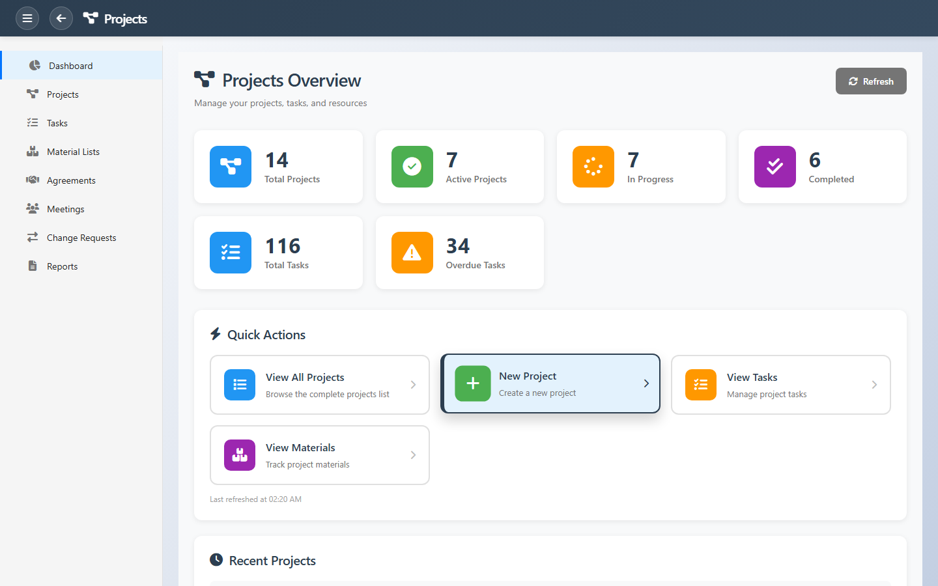This screenshot has width=938, height=586.
Task: Click the hamburger menu icon
Action: [x=27, y=18]
